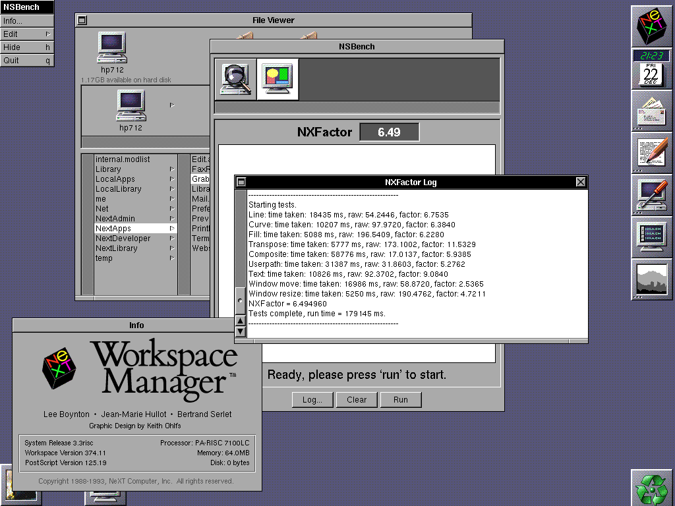Click the Log... button
The height and width of the screenshot is (506, 675).
(x=312, y=399)
